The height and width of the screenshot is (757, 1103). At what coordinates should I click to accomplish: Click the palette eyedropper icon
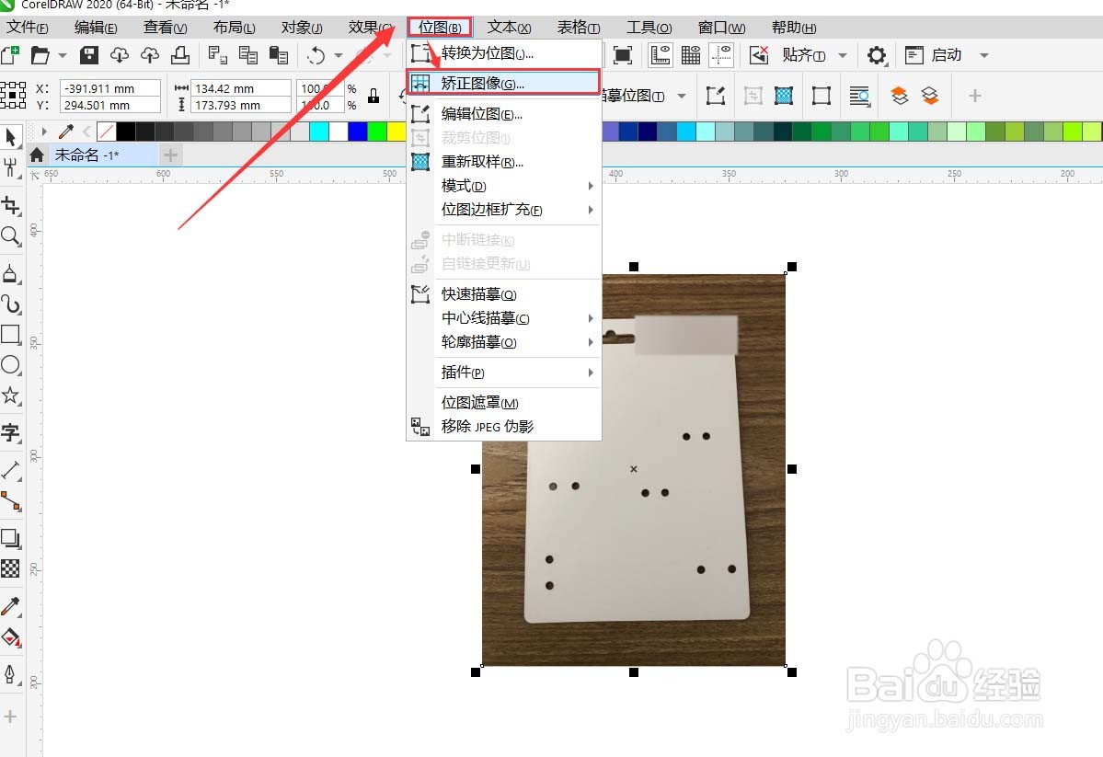66,132
